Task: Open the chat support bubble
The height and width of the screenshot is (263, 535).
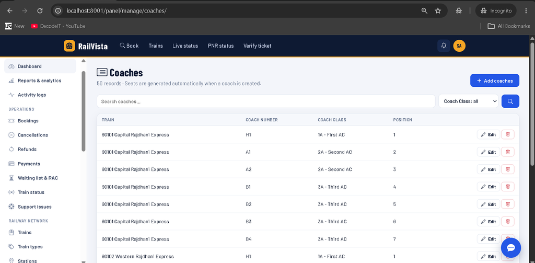Action: (511, 248)
